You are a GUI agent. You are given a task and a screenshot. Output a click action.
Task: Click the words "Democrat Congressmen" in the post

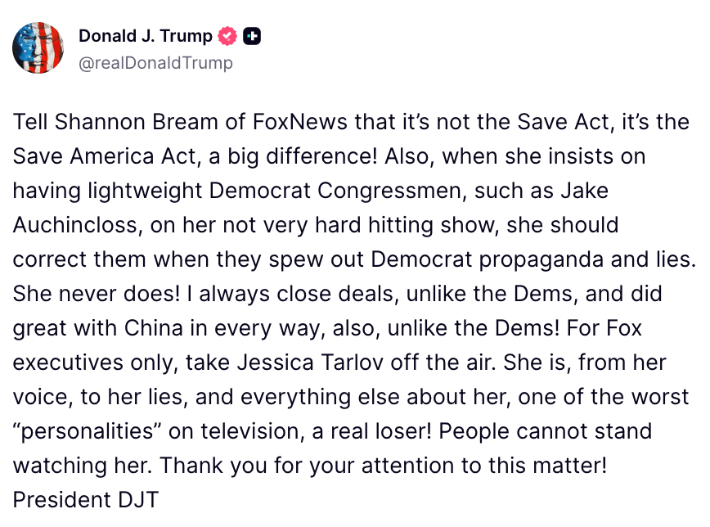coord(338,191)
